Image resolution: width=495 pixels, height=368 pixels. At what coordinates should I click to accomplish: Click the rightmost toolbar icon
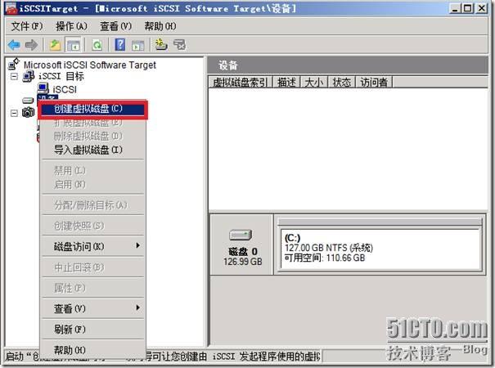[x=180, y=45]
